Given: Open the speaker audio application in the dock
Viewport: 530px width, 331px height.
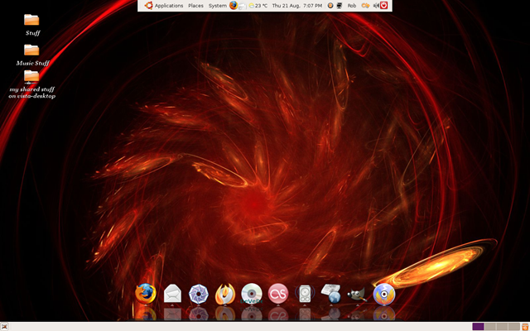Looking at the screenshot, I should [x=305, y=294].
